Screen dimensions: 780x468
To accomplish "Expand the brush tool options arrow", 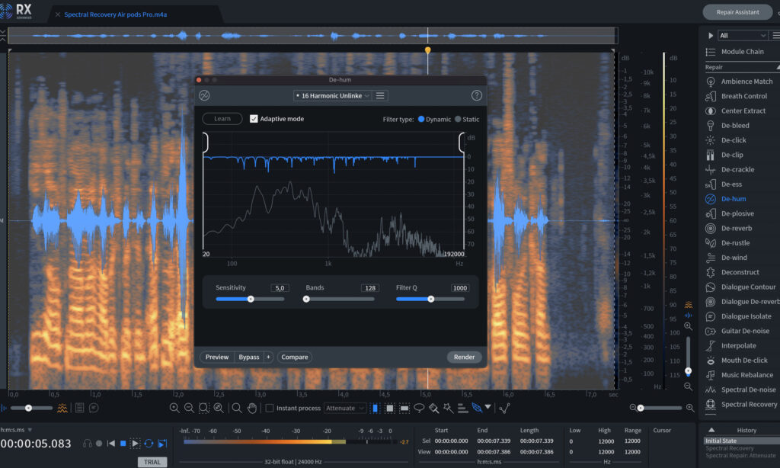I will point(488,407).
